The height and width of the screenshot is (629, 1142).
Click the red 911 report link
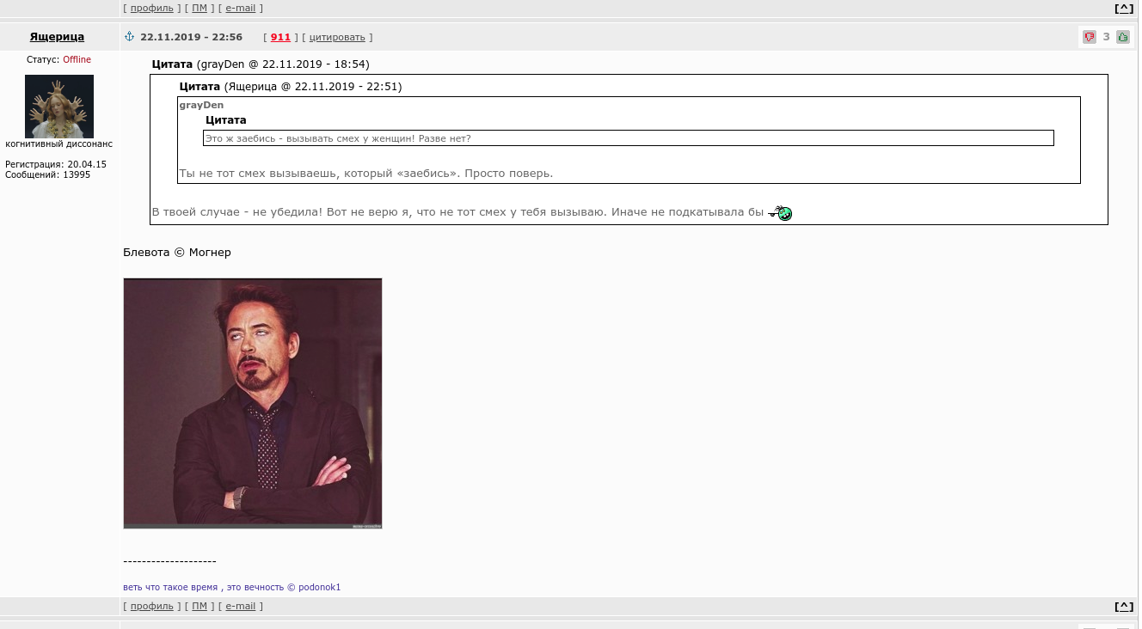click(280, 37)
